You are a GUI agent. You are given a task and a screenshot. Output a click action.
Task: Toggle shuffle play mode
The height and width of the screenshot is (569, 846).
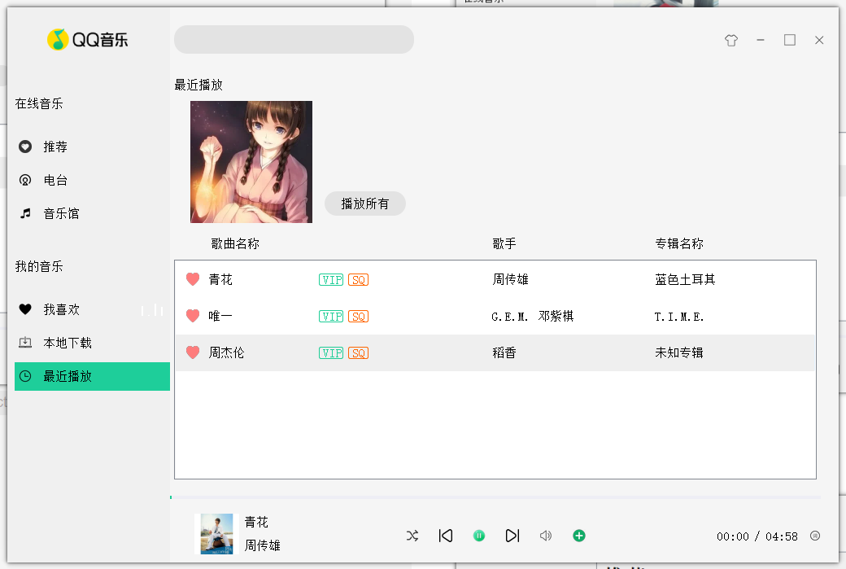pyautogui.click(x=412, y=536)
